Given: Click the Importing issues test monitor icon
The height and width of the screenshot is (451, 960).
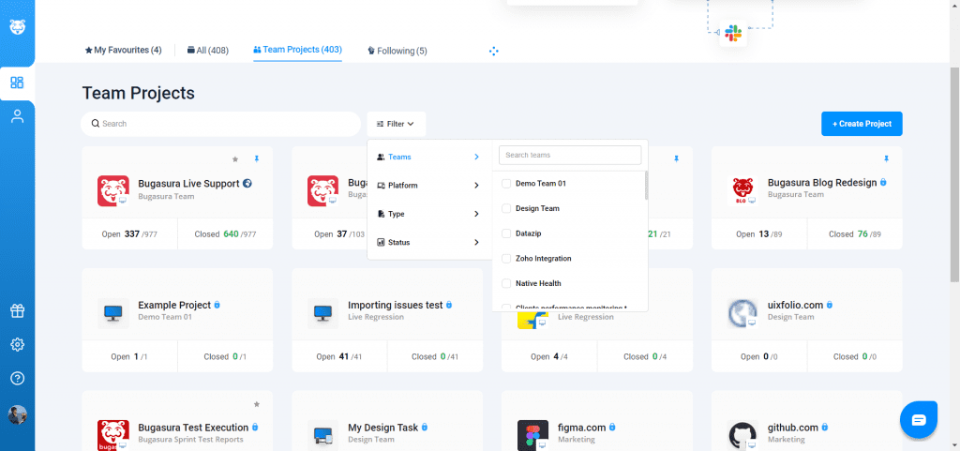Looking at the screenshot, I should pyautogui.click(x=322, y=313).
